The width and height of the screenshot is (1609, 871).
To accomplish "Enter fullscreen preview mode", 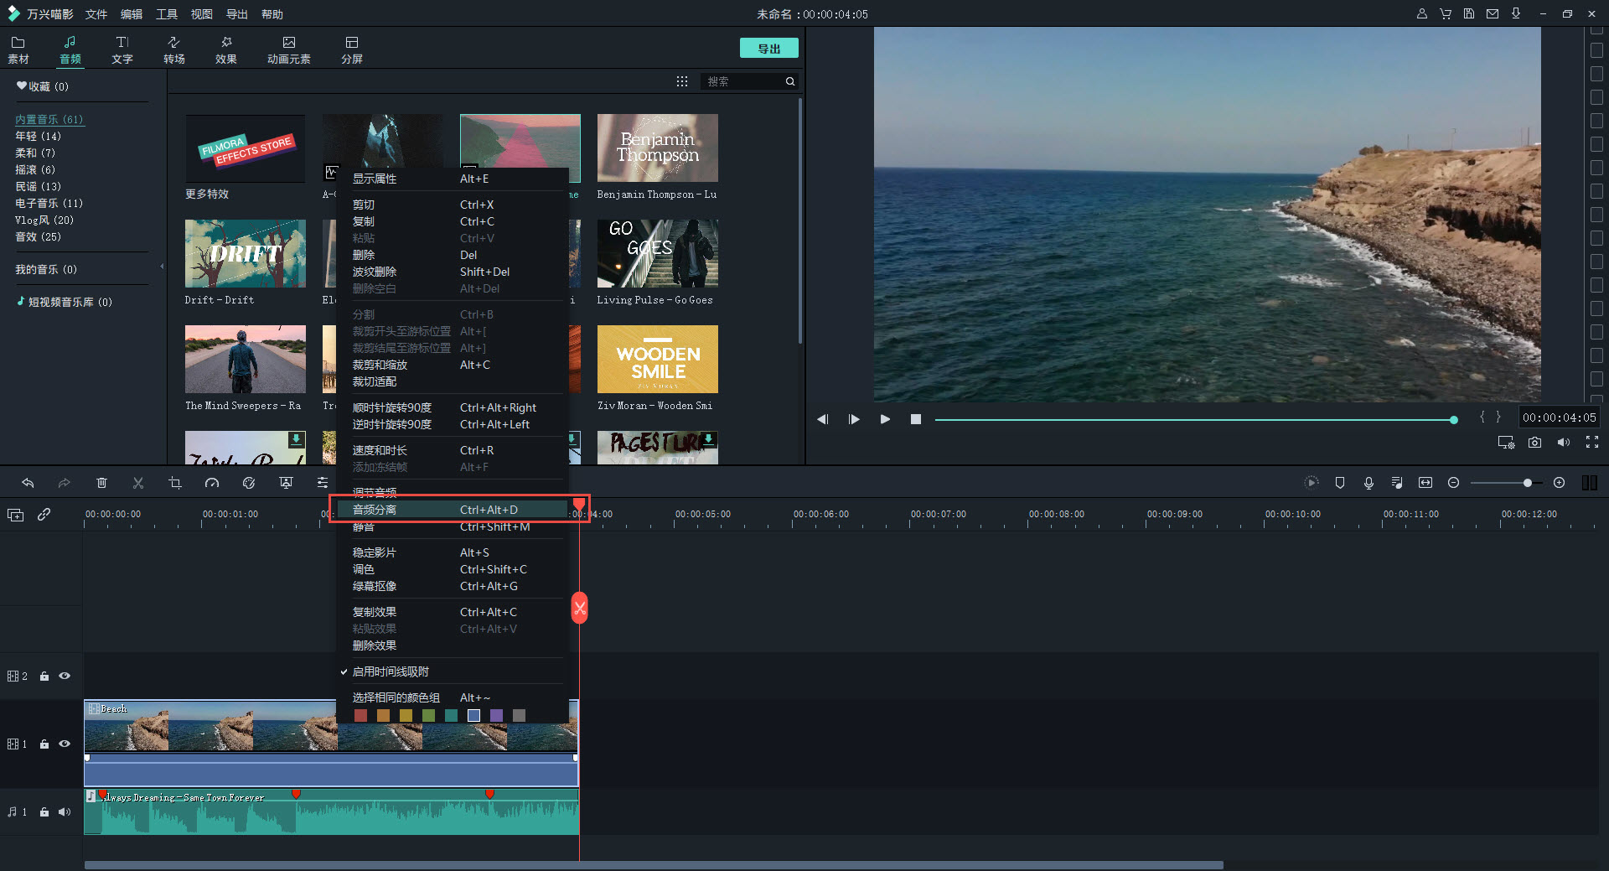I will (1592, 443).
